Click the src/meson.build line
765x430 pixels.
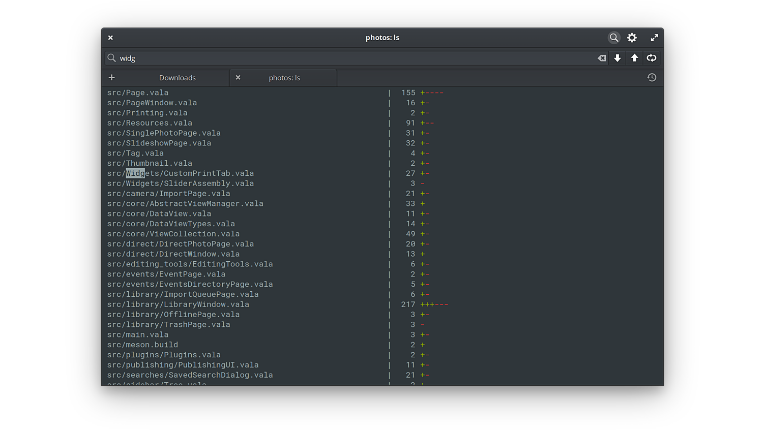142,345
